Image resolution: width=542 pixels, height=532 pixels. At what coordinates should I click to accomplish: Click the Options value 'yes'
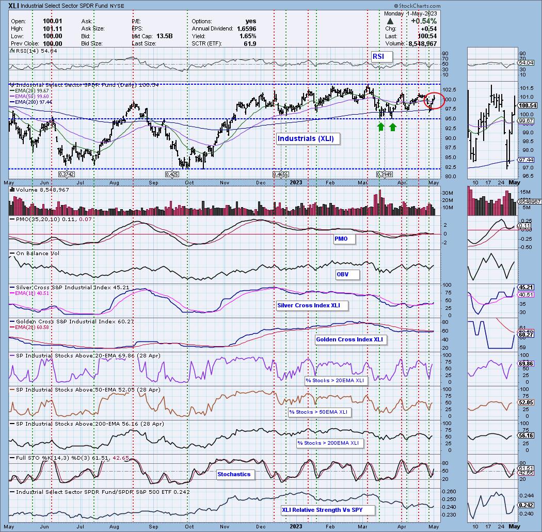(x=250, y=21)
